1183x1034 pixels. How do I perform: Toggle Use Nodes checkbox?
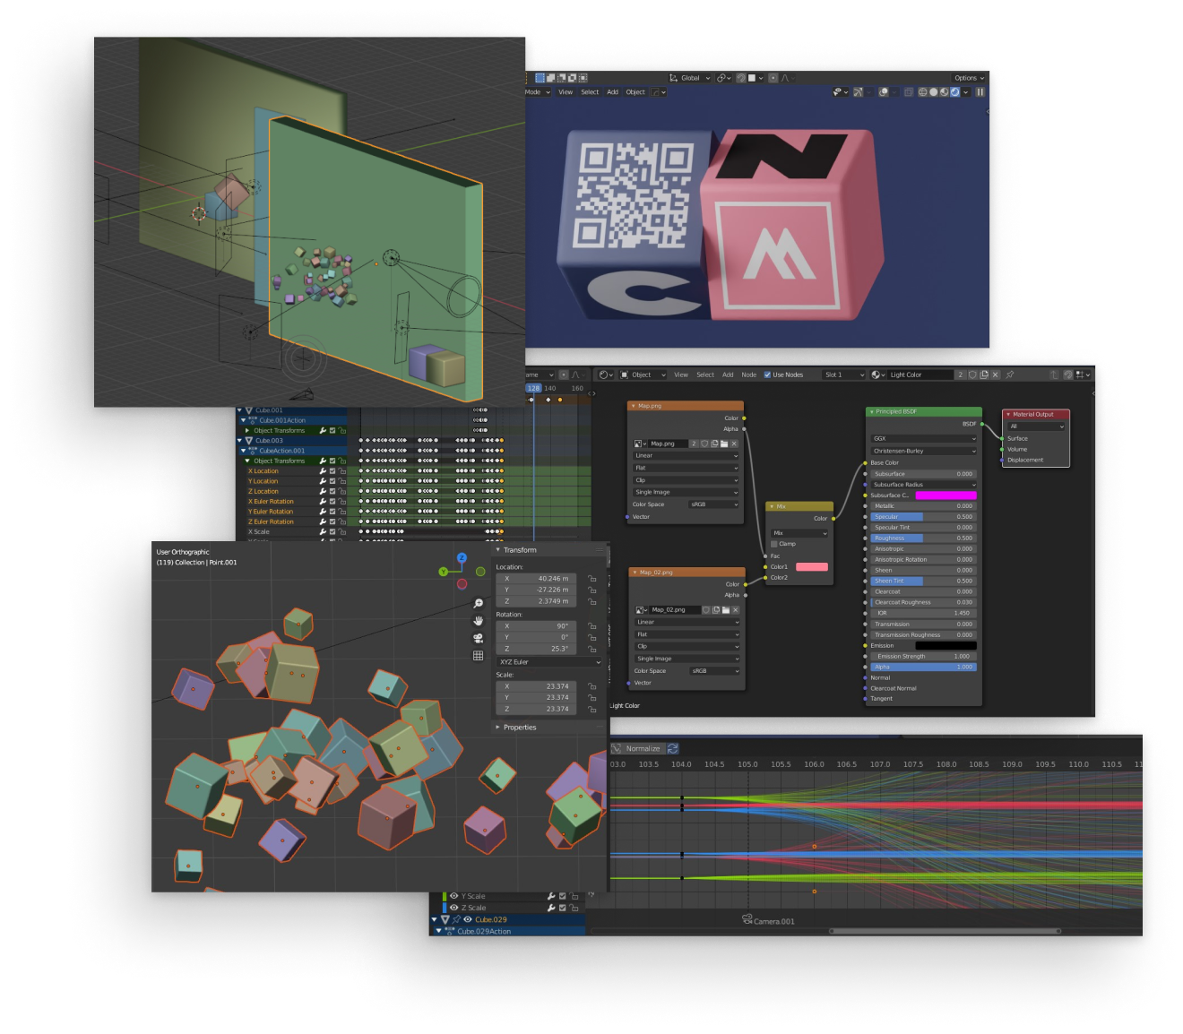767,375
